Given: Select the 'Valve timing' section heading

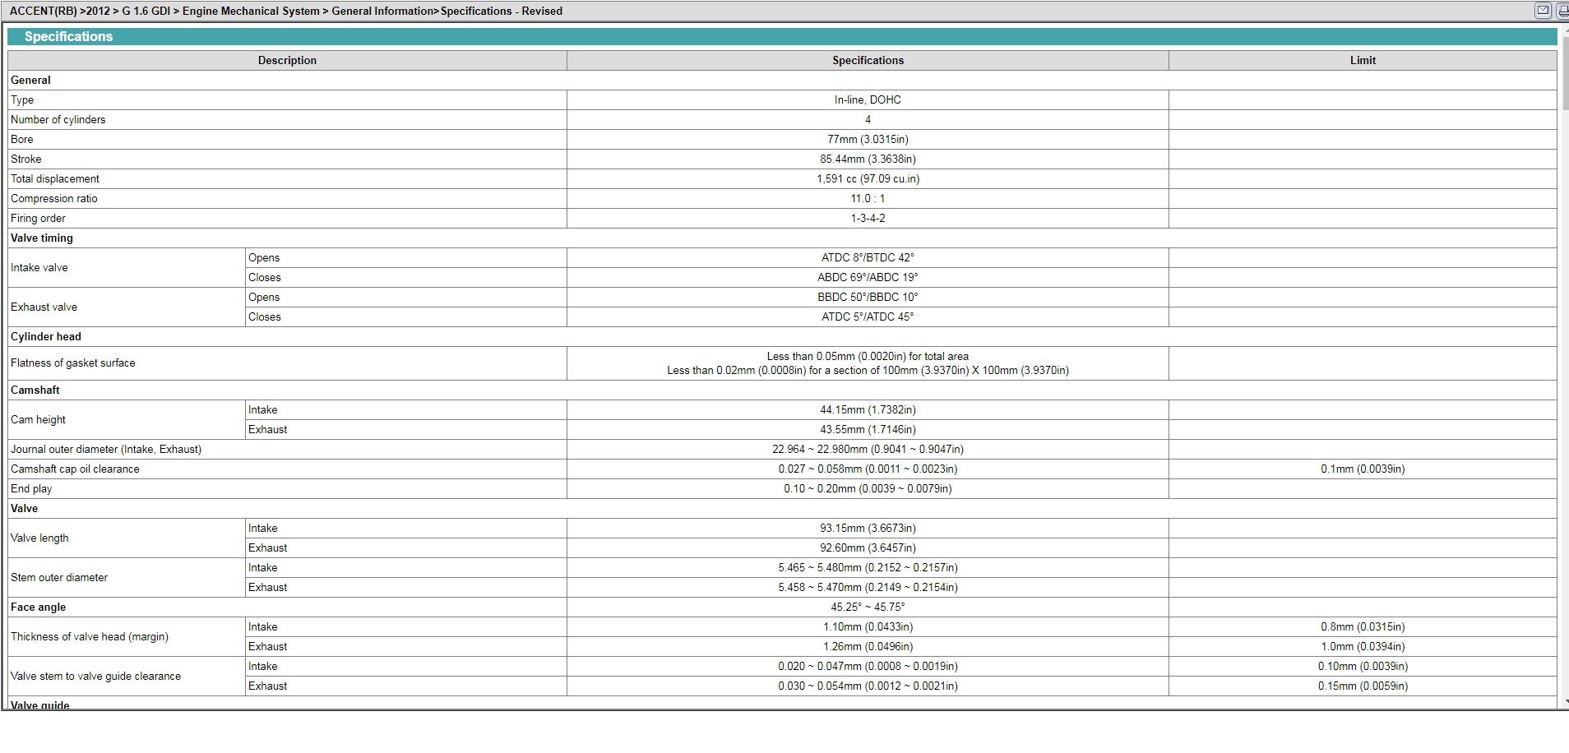Looking at the screenshot, I should pyautogui.click(x=42, y=238).
